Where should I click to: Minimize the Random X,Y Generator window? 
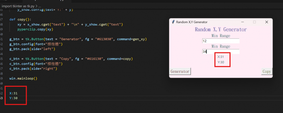click(242, 22)
